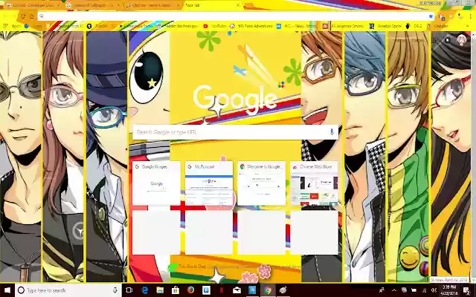Viewport: 476px width, 297px height.
Task: Open the YouTube bookmark
Action: tap(215, 27)
